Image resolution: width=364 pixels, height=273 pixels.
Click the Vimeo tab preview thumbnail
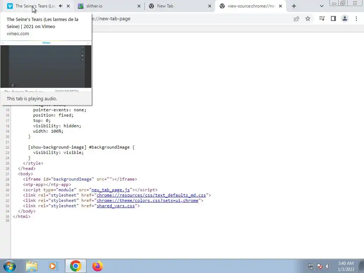(46, 66)
